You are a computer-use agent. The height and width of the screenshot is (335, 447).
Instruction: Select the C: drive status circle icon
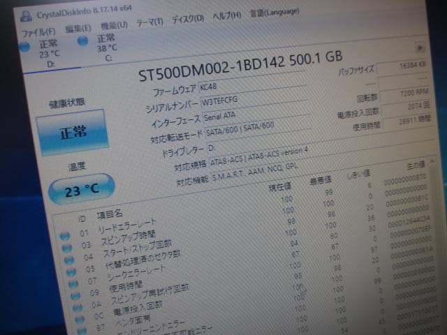(x=82, y=40)
